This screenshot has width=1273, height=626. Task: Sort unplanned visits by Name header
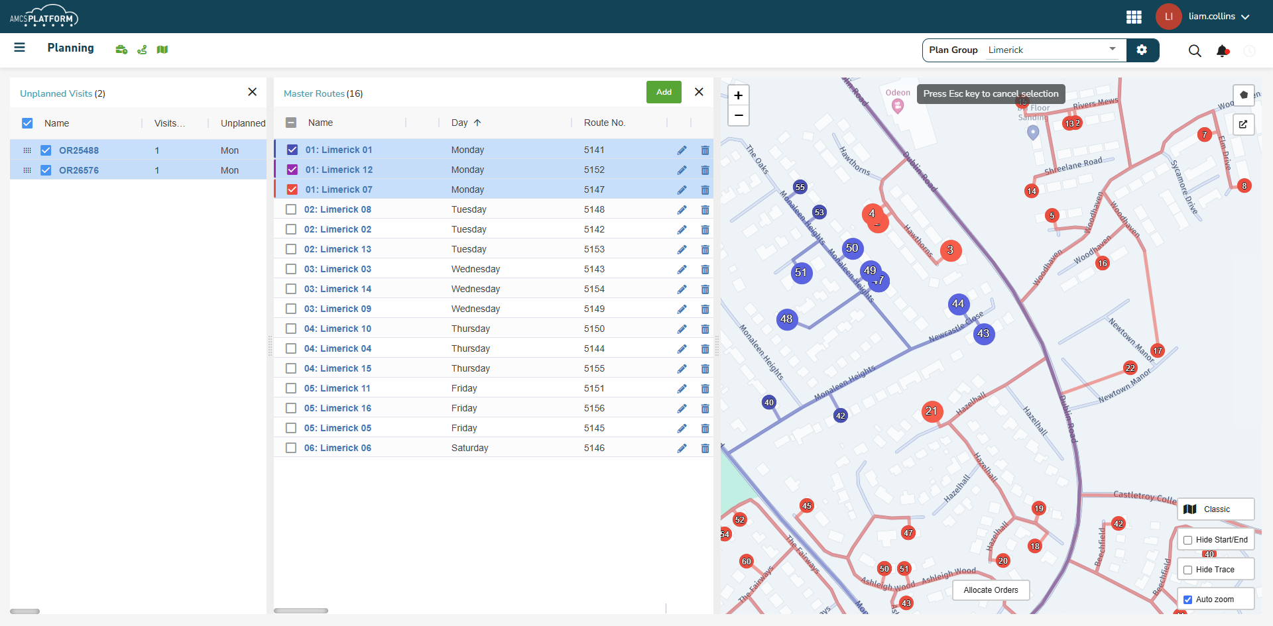(x=57, y=123)
